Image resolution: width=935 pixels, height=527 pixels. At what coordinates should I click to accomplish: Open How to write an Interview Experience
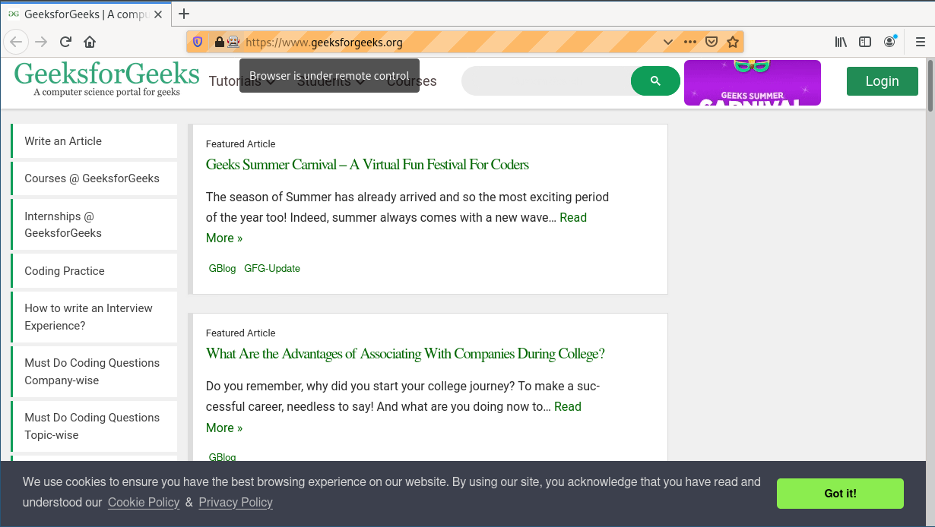coord(94,317)
